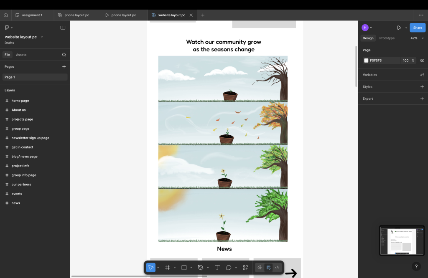Open the Assets tab
The image size is (428, 278).
21,55
